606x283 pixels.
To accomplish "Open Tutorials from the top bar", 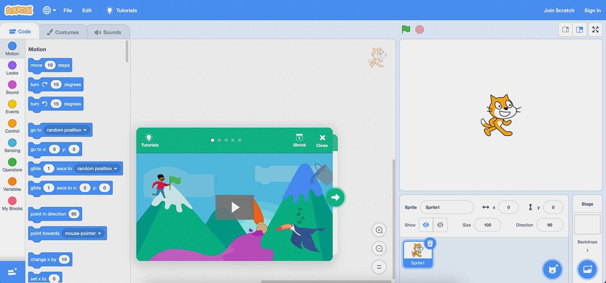I will 122,10.
